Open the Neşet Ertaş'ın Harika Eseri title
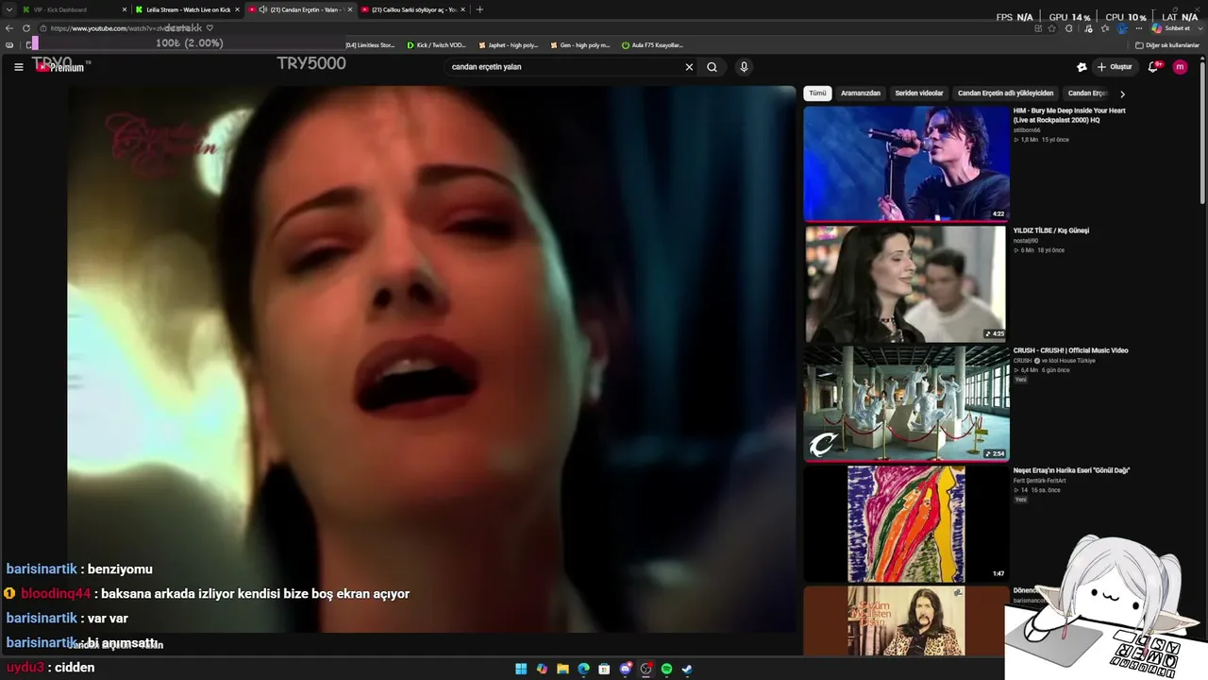 (1071, 470)
